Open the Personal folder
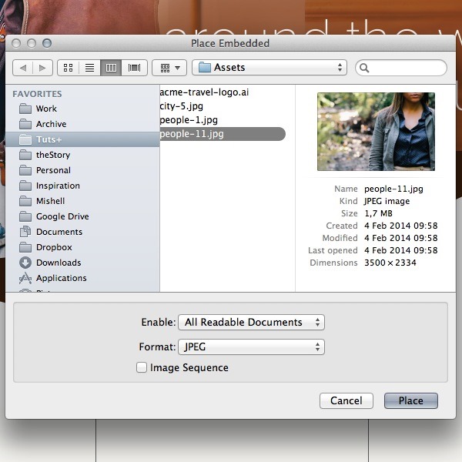This screenshot has height=462, width=462. tap(82, 170)
